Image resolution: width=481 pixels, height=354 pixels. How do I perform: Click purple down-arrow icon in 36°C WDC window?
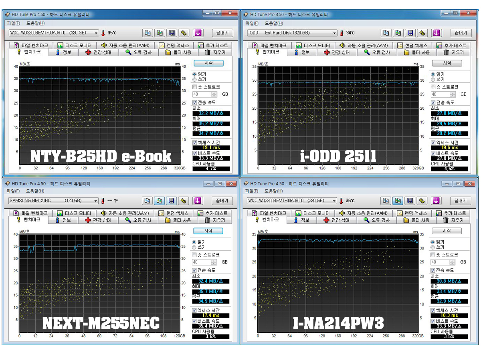point(436,201)
